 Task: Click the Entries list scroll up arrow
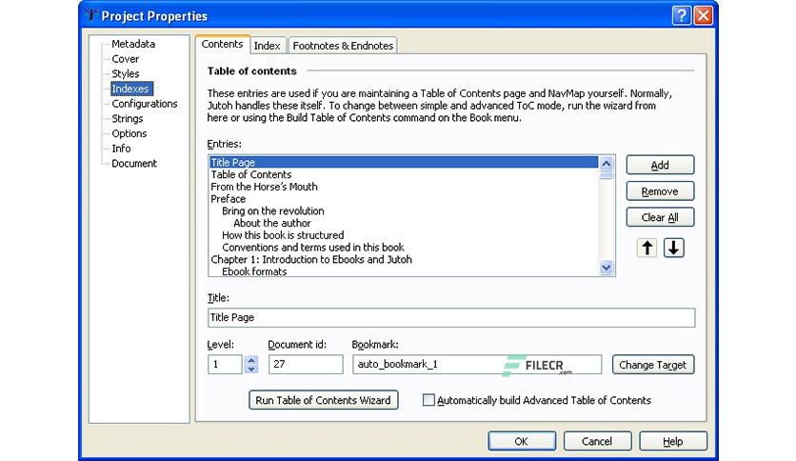pyautogui.click(x=607, y=164)
